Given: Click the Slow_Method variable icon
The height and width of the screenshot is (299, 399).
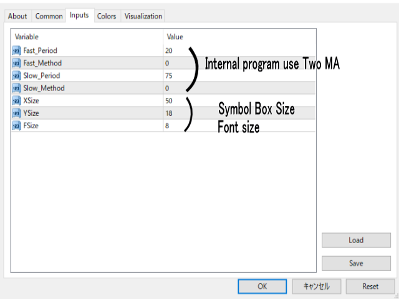Looking at the screenshot, I should coord(16,88).
